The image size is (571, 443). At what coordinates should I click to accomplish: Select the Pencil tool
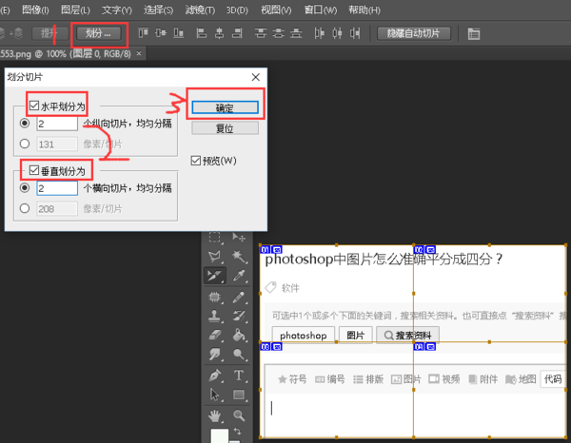pyautogui.click(x=239, y=298)
